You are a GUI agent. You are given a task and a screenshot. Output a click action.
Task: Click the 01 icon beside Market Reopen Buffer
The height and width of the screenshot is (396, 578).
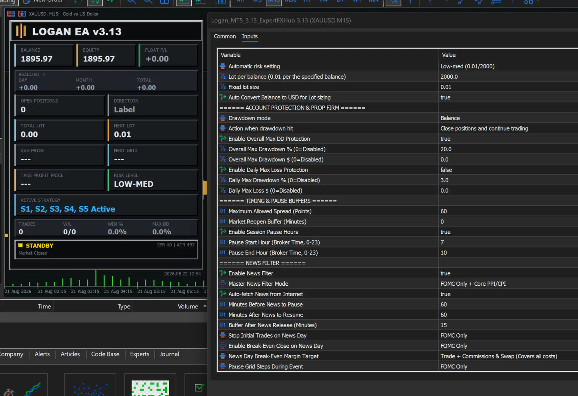click(223, 221)
